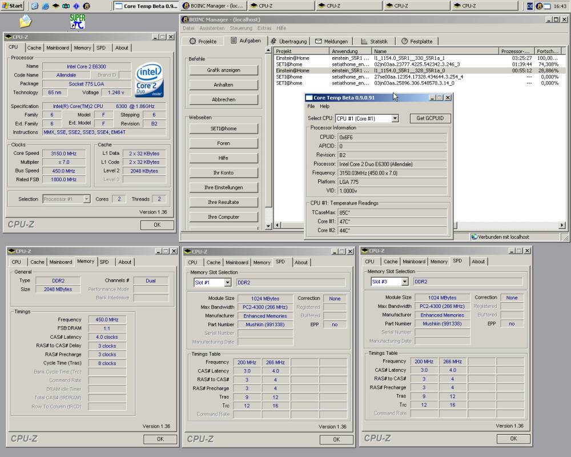This screenshot has height=457, width=571.
Task: Click the down arrow of the BOINC sidebar scrollbar
Action: tap(268, 226)
